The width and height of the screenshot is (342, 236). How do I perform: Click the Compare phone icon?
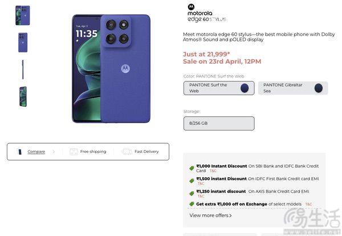[x=19, y=152]
